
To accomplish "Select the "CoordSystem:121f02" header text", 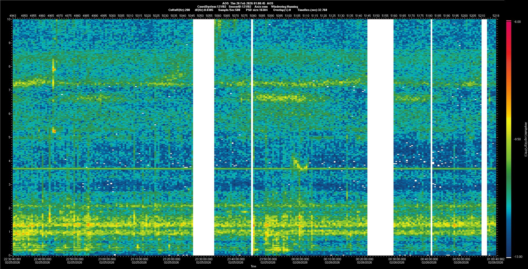I will tap(211, 7).
